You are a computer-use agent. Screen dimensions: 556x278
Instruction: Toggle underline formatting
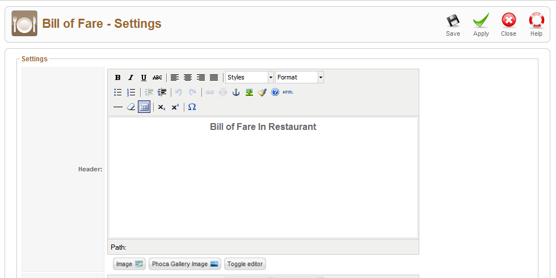tap(144, 77)
